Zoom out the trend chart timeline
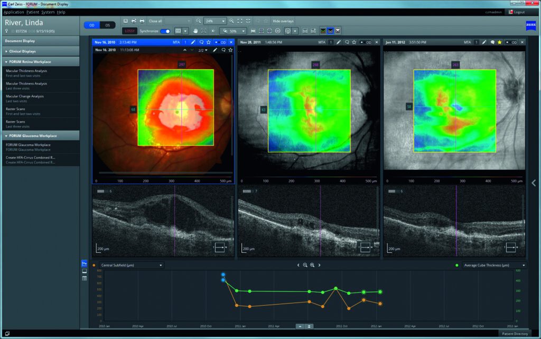Screen dimensions: 541x339 pyautogui.click(x=305, y=265)
